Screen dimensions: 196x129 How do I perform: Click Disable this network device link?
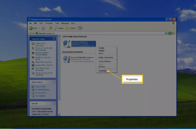(x=43, y=58)
